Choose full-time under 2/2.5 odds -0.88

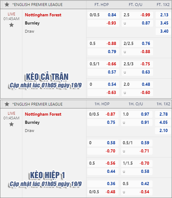(x=145, y=52)
